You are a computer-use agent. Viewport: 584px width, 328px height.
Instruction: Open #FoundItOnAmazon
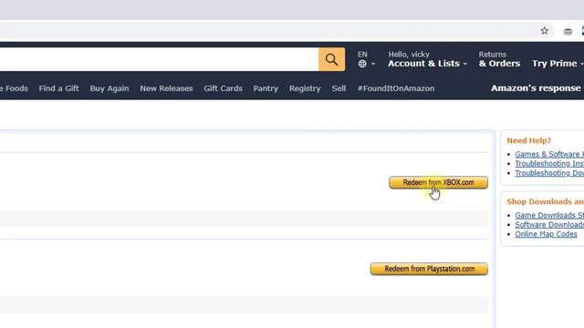[396, 88]
